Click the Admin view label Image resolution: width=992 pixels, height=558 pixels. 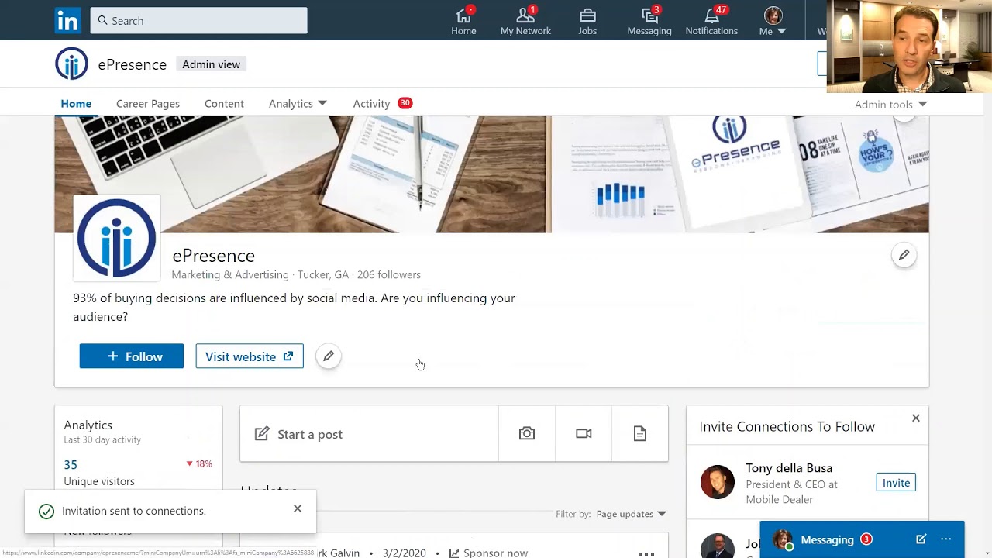pos(211,64)
